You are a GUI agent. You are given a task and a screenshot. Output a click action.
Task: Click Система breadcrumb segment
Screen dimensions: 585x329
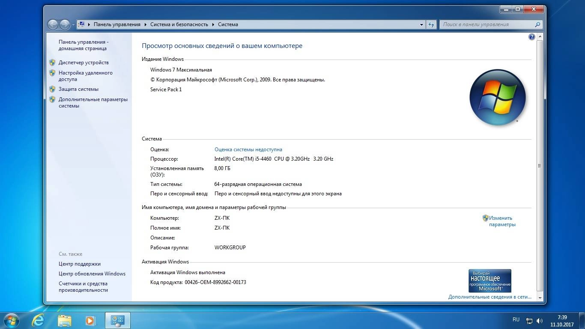pos(228,24)
